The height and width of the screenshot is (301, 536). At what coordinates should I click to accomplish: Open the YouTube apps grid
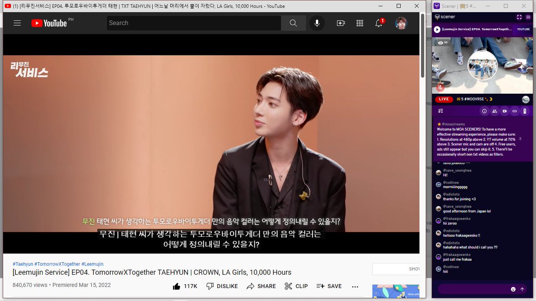click(360, 23)
